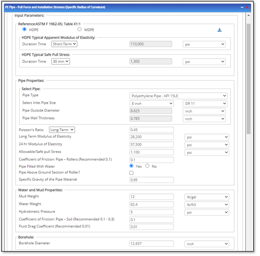
Task: Open the Short-Term duration time dropdown
Action: coord(64,44)
